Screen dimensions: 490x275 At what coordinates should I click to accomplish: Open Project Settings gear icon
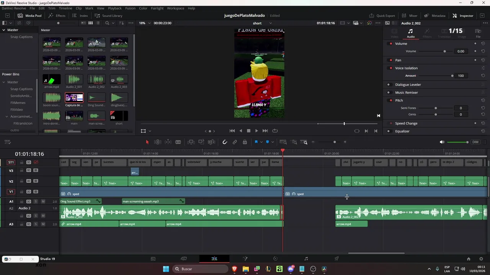tap(481, 259)
